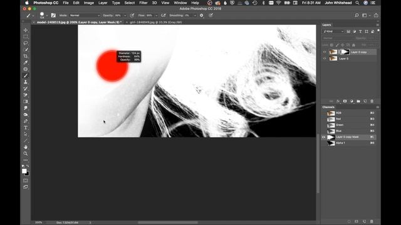Image resolution: width=401 pixels, height=225 pixels.
Task: Select the Horizontal Type tool
Action: coord(26,127)
